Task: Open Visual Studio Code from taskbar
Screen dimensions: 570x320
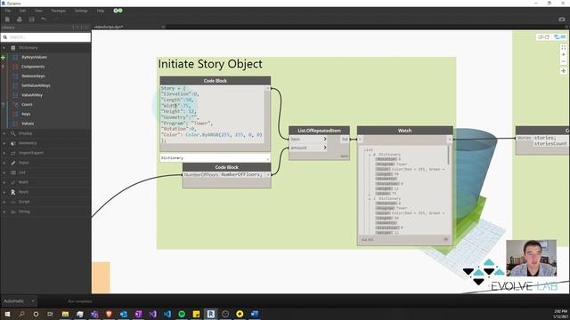Action: [167, 314]
